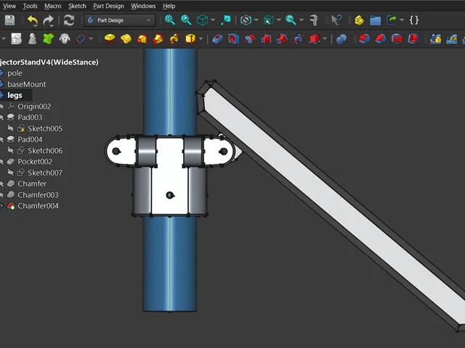
Task: Open the Sketch menu
Action: point(77,6)
